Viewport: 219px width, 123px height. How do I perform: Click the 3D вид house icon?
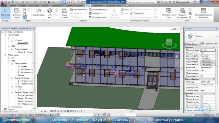(x=50, y=11)
